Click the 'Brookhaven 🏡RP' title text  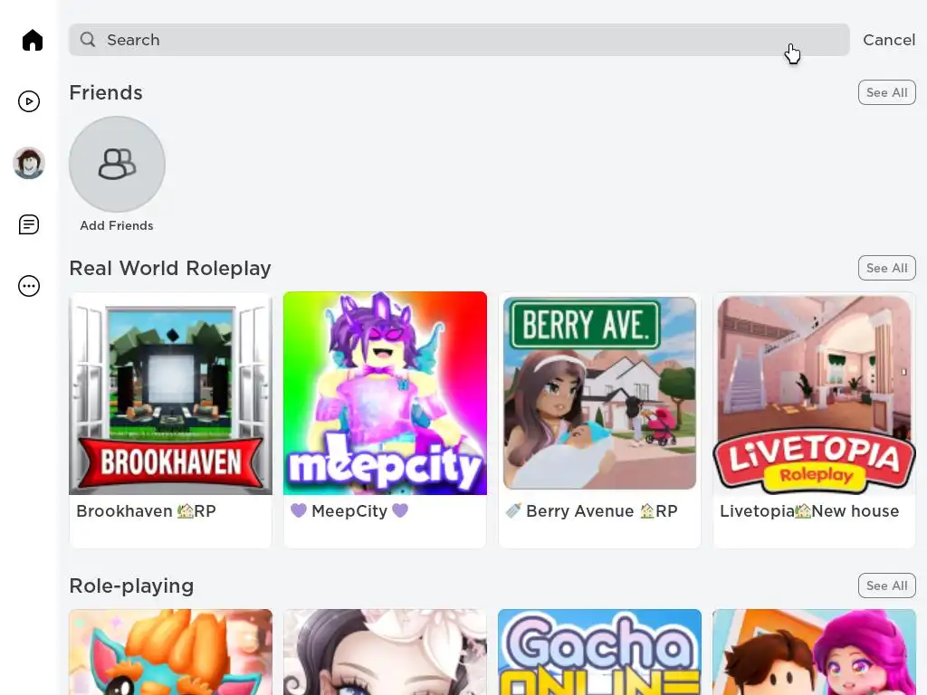click(x=146, y=511)
